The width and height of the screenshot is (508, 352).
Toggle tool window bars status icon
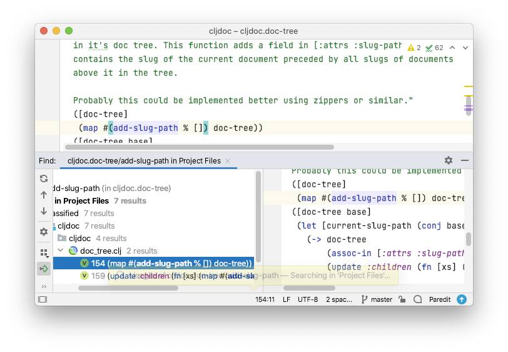(x=43, y=299)
